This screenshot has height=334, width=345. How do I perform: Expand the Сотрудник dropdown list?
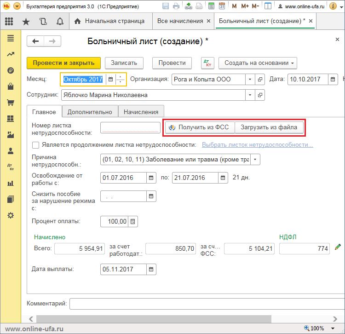coord(250,95)
